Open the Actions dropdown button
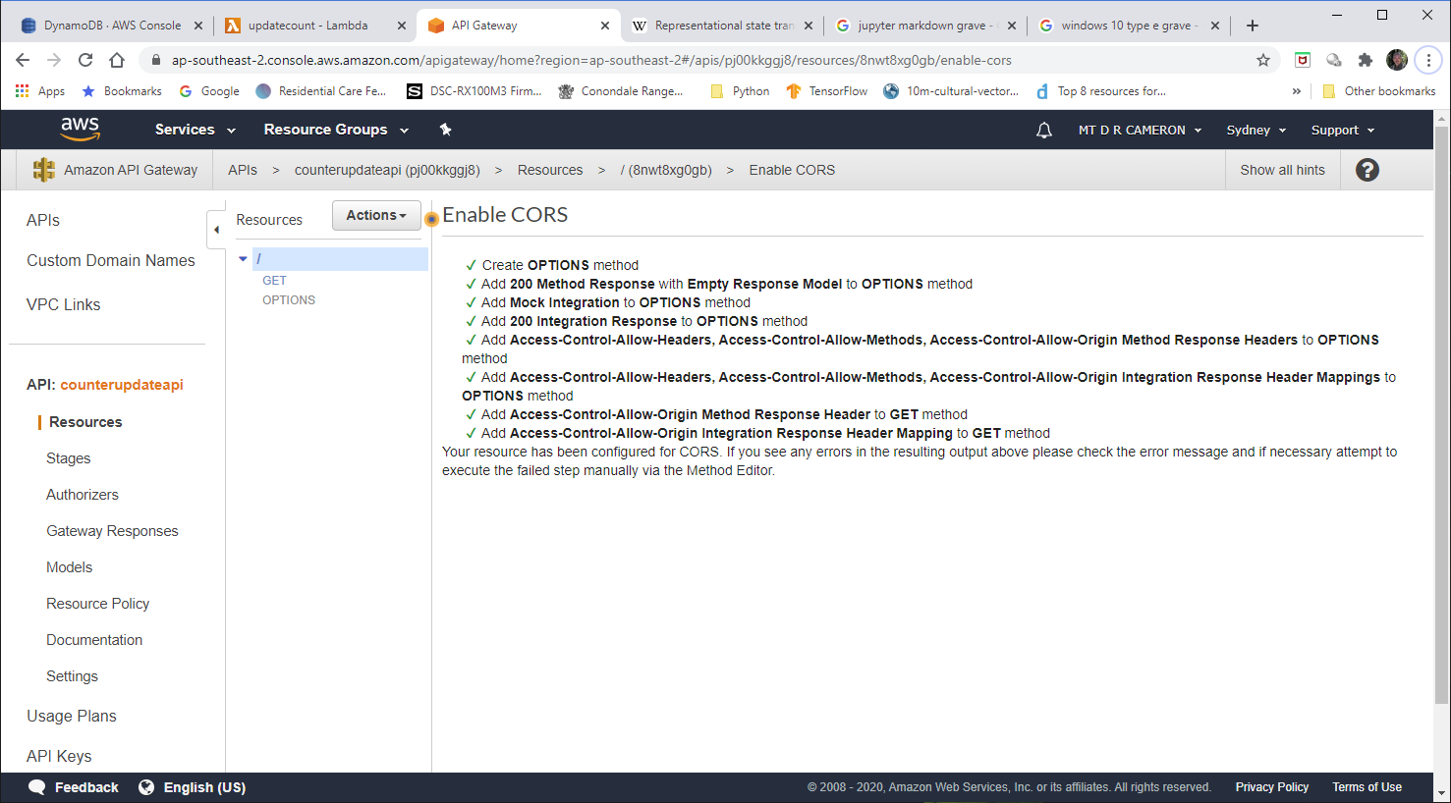Image resolution: width=1451 pixels, height=803 pixels. [376, 215]
